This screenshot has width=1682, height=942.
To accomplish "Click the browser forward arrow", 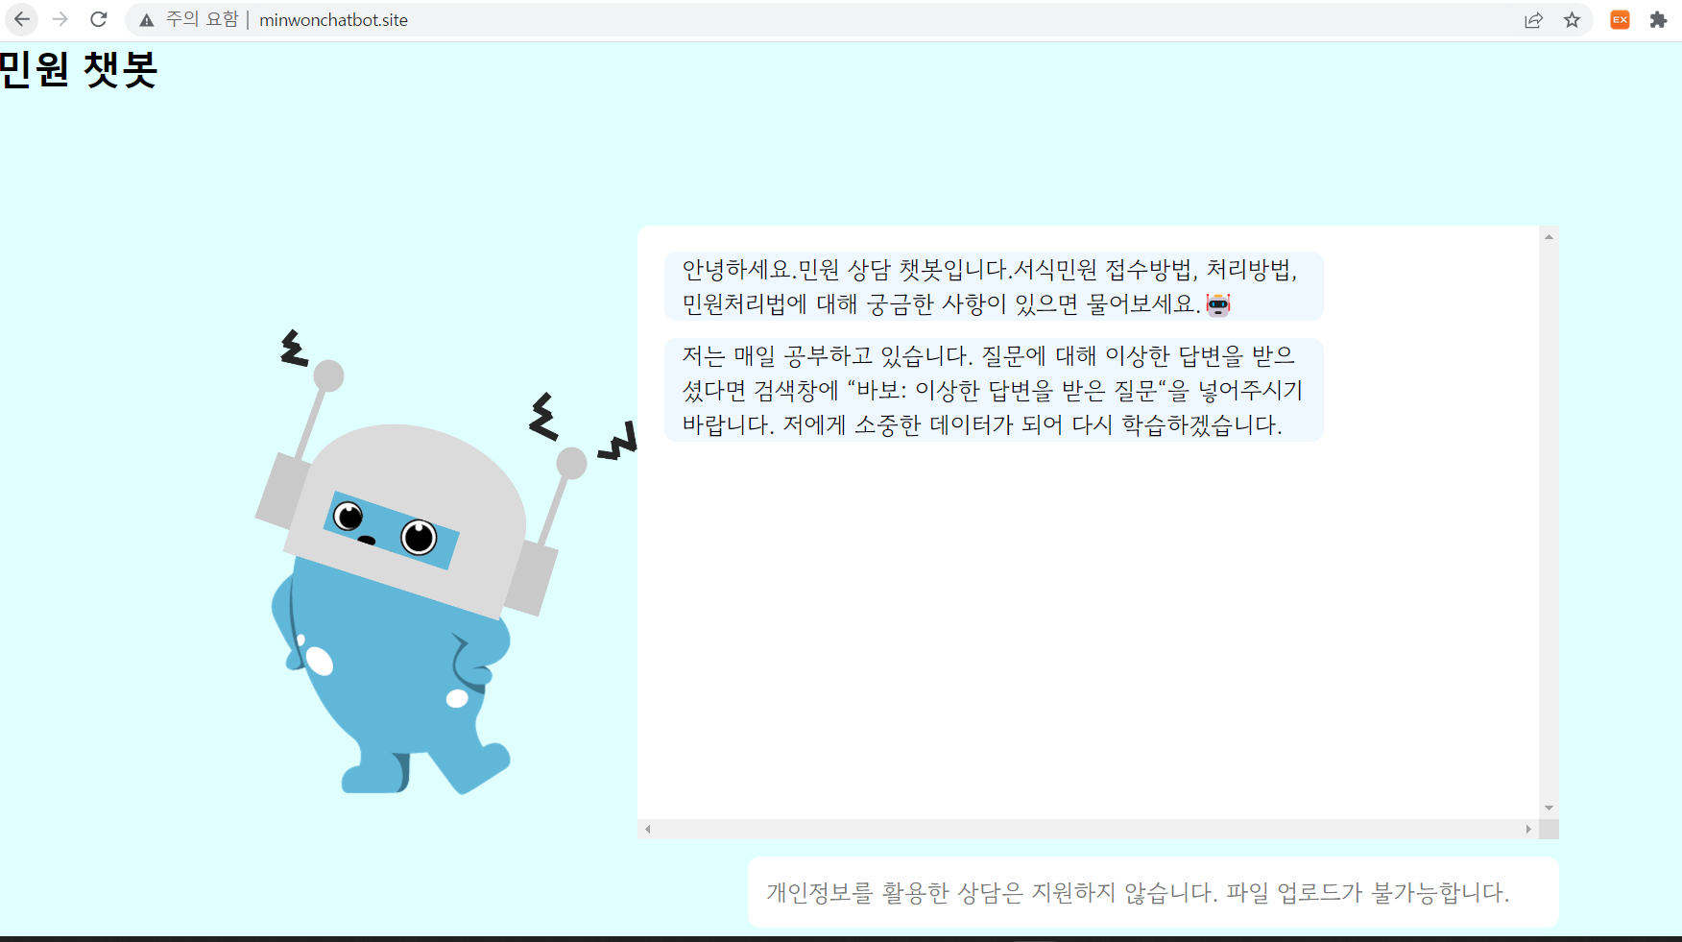I will click(x=60, y=19).
